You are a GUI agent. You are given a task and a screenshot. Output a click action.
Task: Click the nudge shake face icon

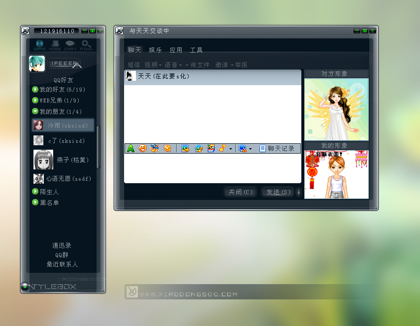pyautogui.click(x=167, y=148)
